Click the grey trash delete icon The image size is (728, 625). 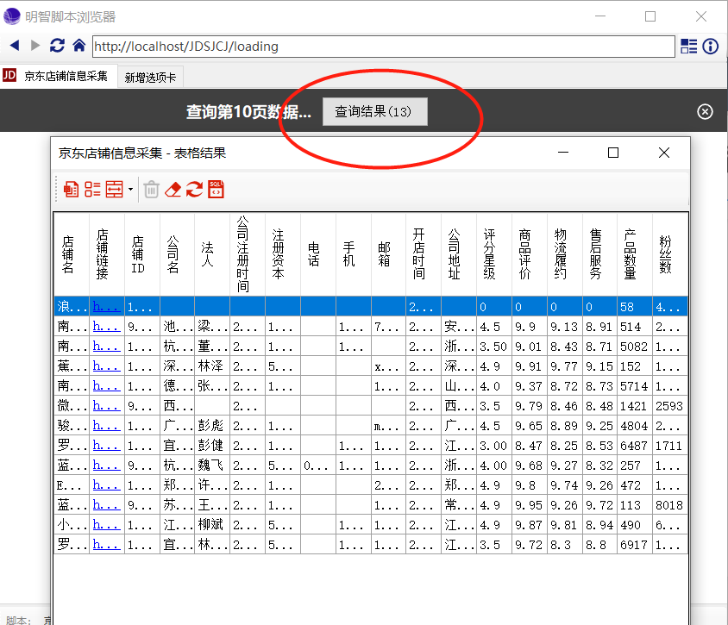coord(151,190)
